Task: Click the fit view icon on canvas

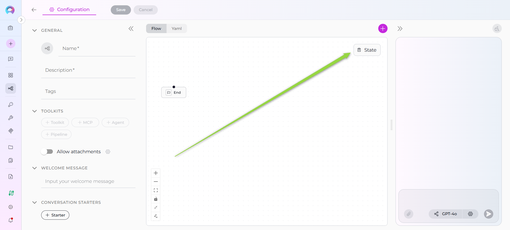Action: [156, 190]
